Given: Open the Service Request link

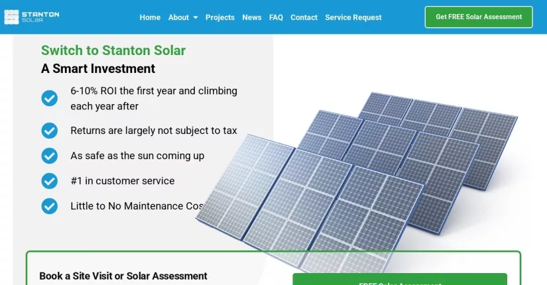Looking at the screenshot, I should click(x=353, y=17).
